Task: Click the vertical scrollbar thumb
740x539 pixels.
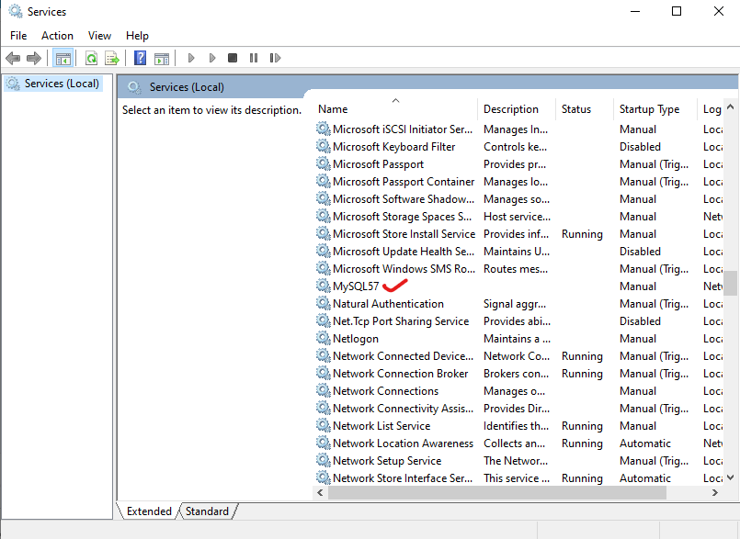Action: [x=730, y=283]
